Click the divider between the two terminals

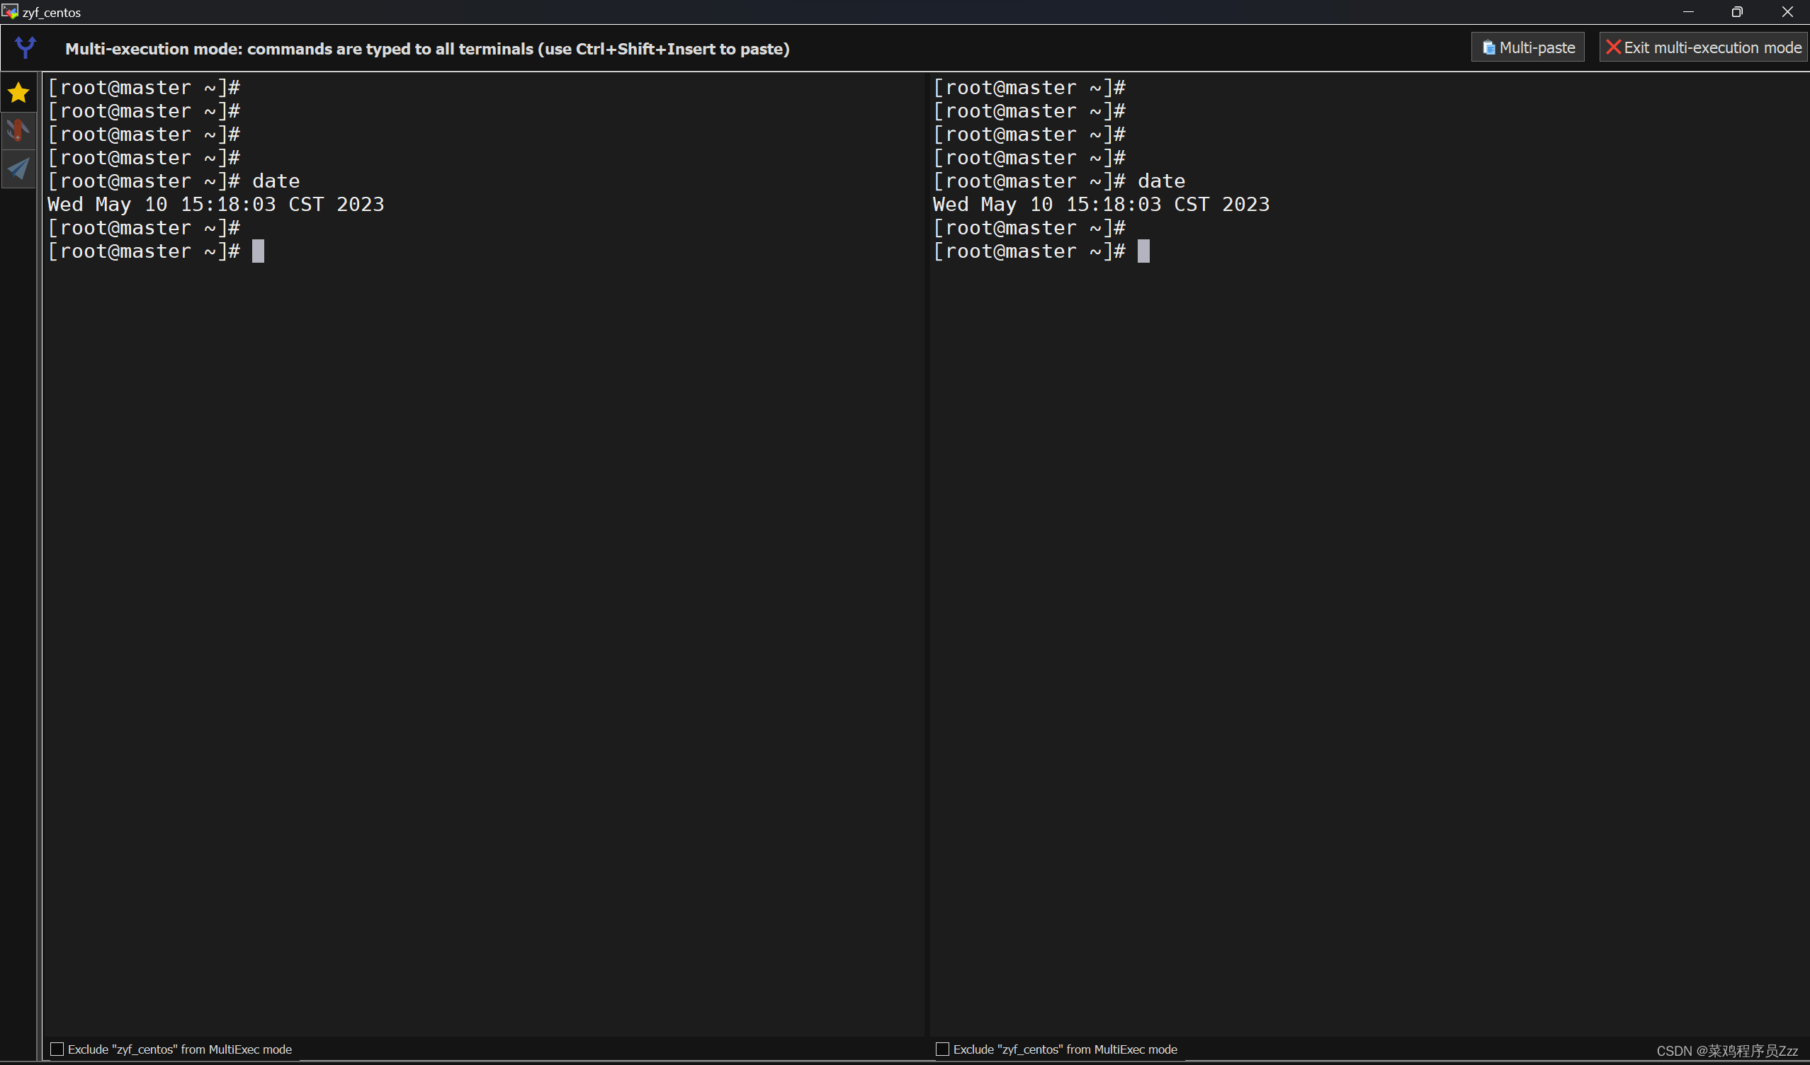click(x=927, y=553)
